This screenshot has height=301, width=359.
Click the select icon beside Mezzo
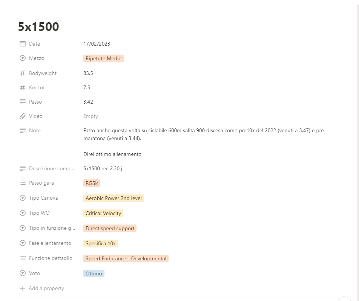[x=23, y=58]
